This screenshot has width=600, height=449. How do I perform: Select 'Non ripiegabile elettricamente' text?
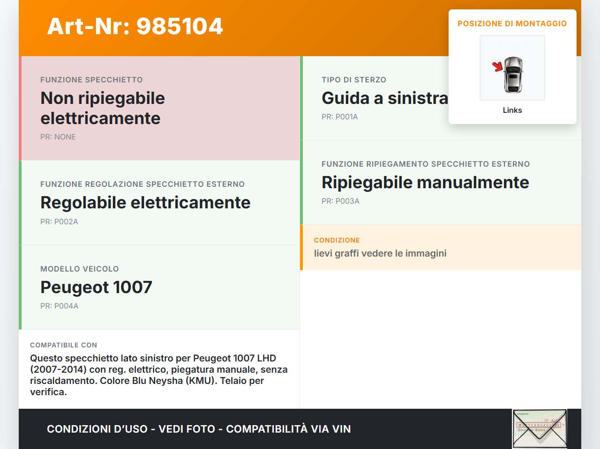(x=103, y=108)
